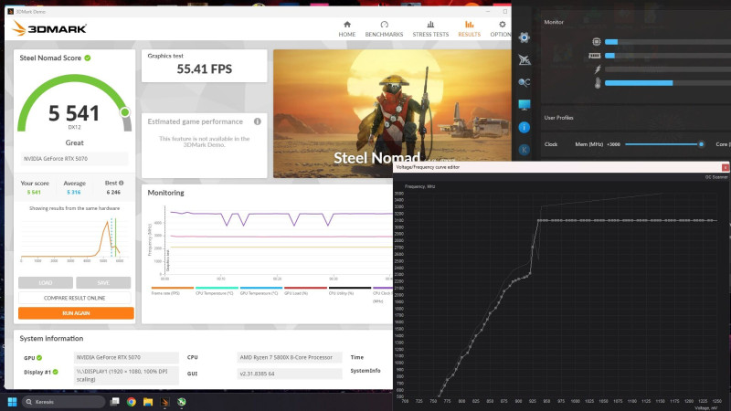Open Google Chrome from the taskbar
Viewport: 731px width, 411px height.
(132, 402)
